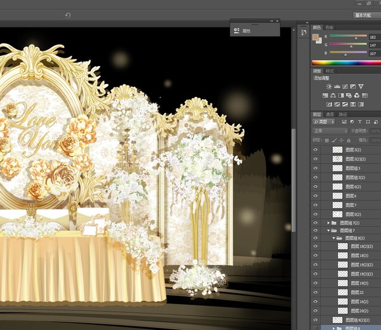Click the R color slider
The height and width of the screenshot is (330, 381).
[x=348, y=36]
